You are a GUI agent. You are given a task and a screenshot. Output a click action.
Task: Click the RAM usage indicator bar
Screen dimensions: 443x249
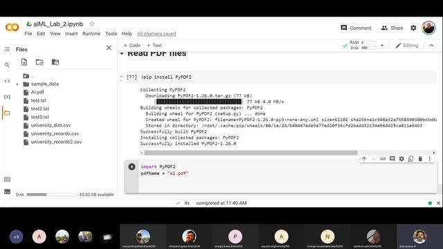pos(369,43)
